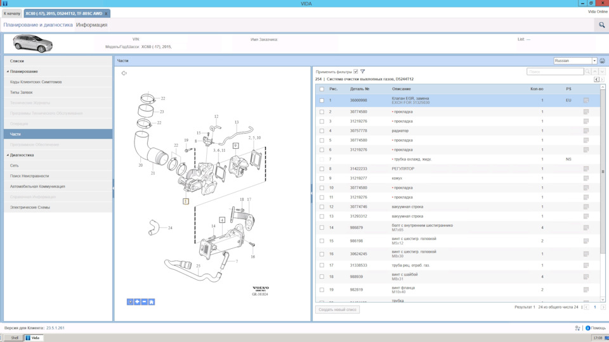609x342 pixels.
Task: Open the 'К началу' tab
Action: click(x=12, y=13)
